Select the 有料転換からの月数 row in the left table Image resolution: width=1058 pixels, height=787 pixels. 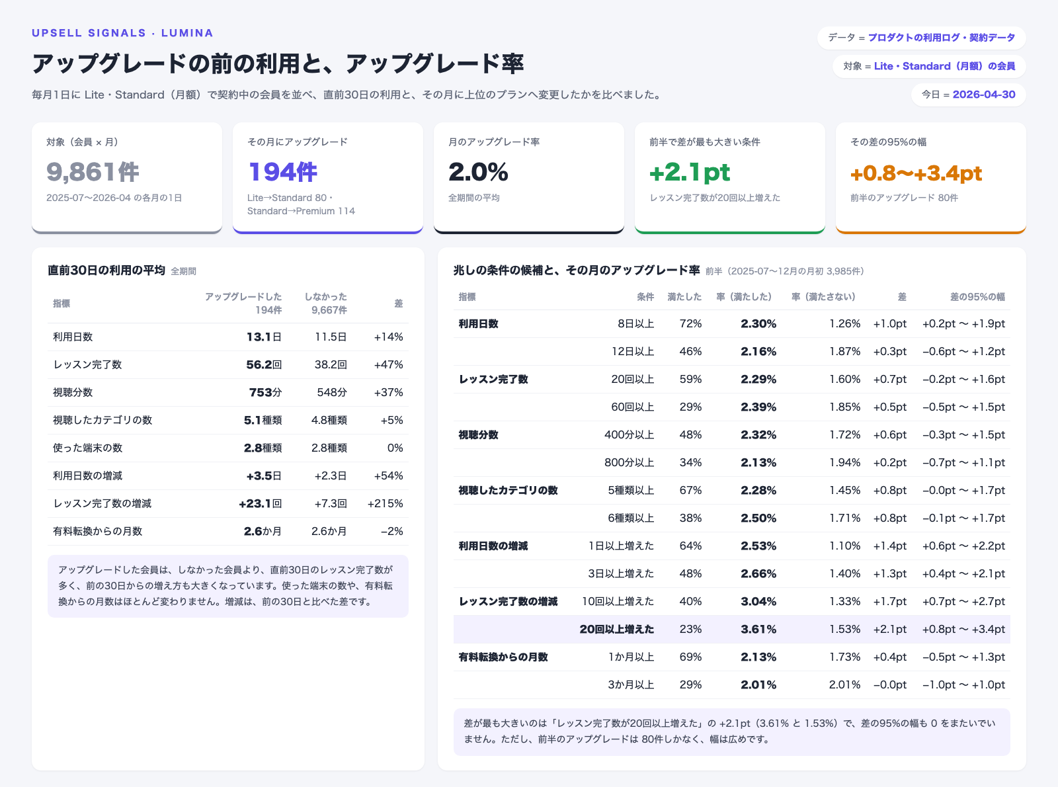(228, 532)
